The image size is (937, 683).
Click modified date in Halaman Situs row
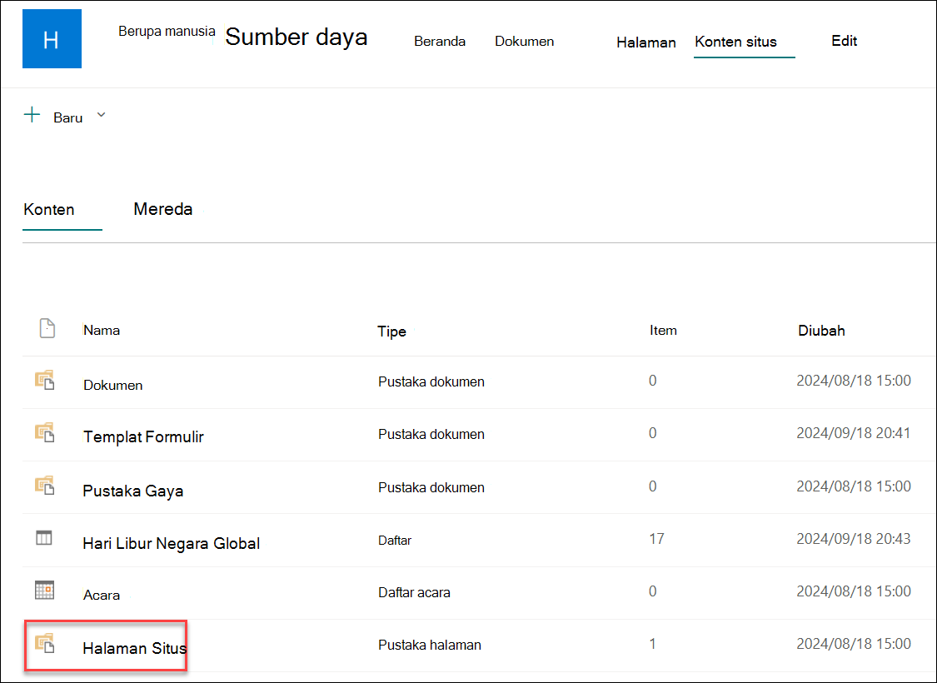[x=854, y=644]
